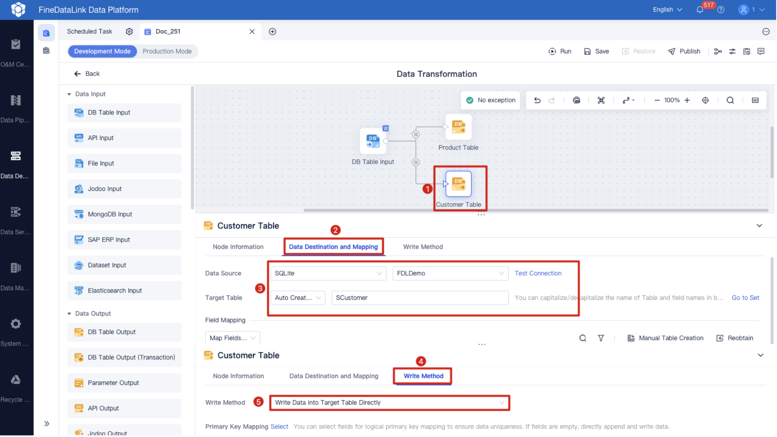Switch to Production Mode
Image resolution: width=777 pixels, height=437 pixels.
coord(167,51)
